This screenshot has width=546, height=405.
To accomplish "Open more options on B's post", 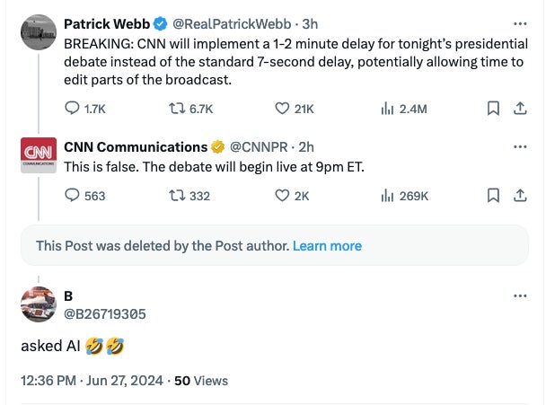I will 519,295.
